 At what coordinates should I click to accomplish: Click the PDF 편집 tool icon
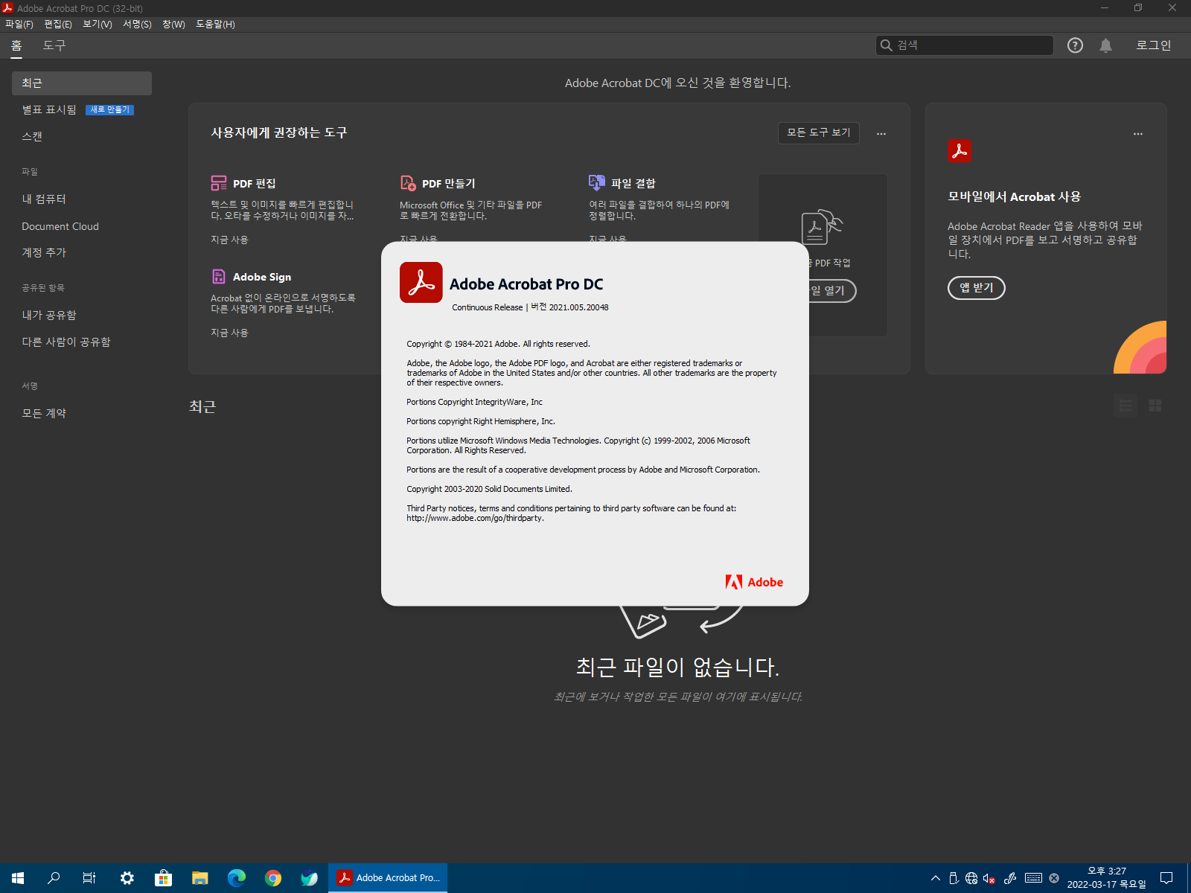(219, 183)
